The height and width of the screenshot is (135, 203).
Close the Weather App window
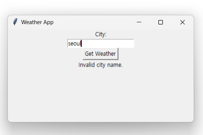coord(183,22)
